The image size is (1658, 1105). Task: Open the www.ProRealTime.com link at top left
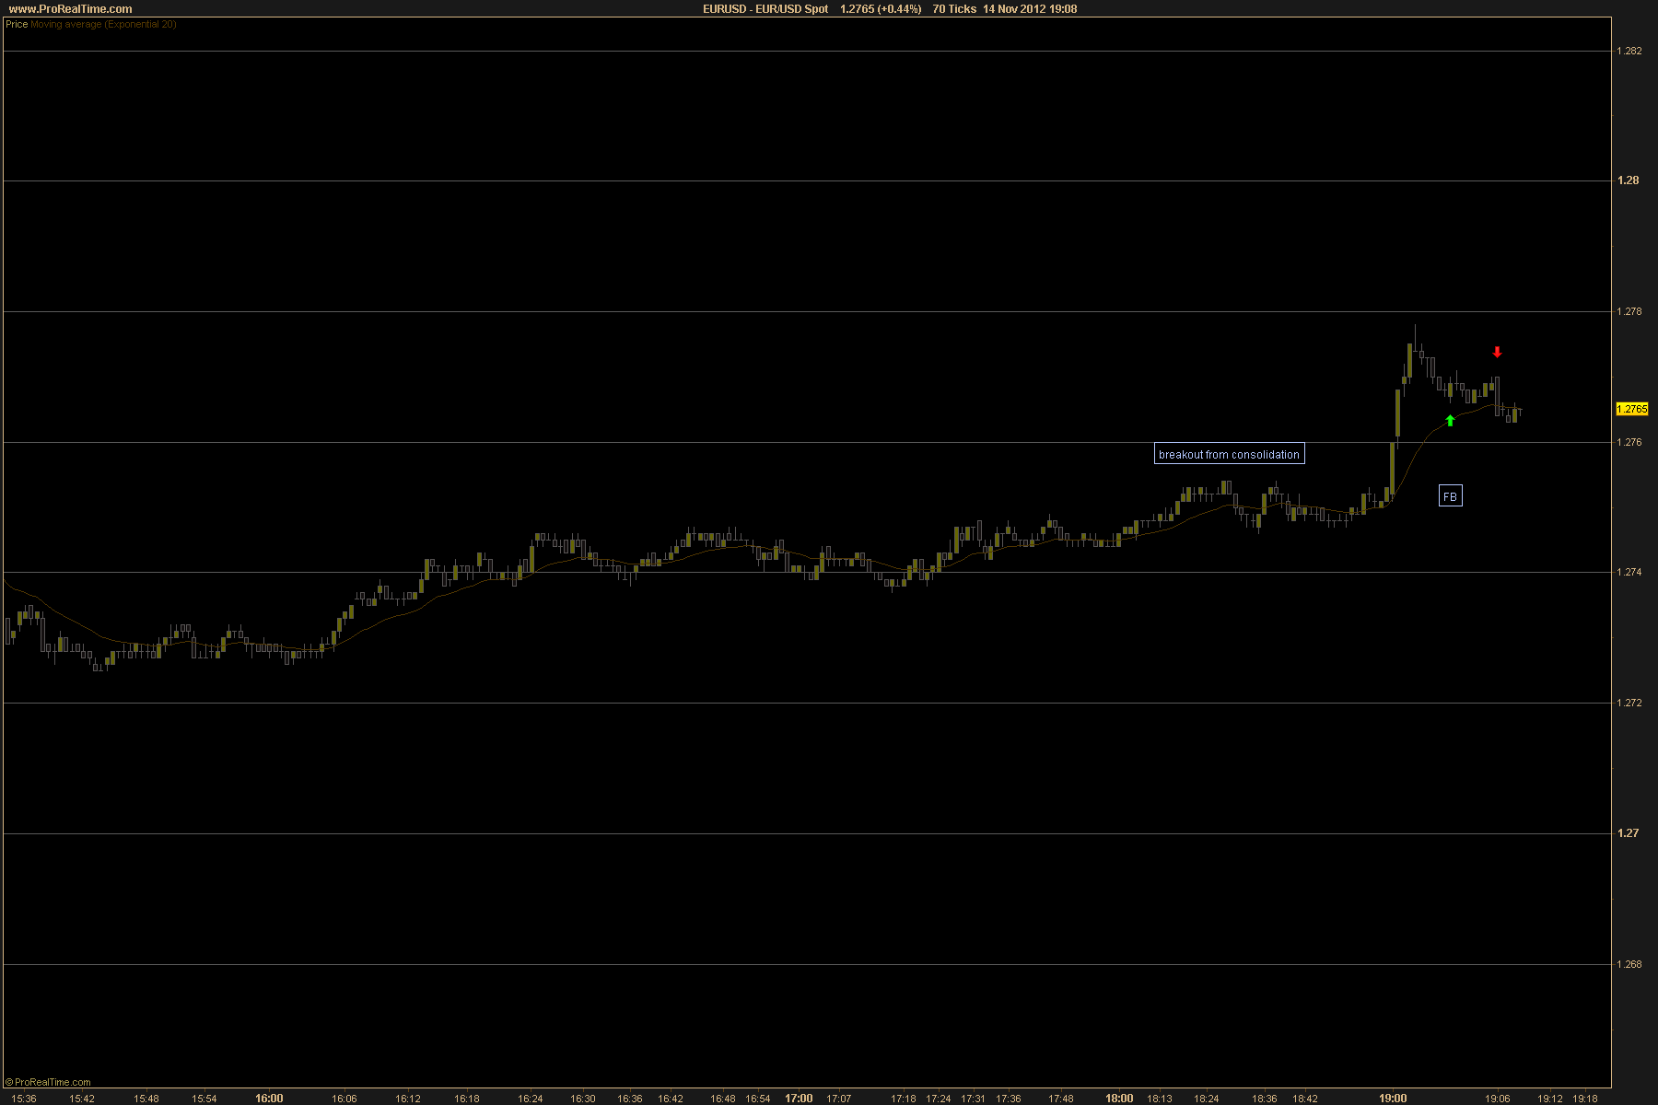coord(70,9)
